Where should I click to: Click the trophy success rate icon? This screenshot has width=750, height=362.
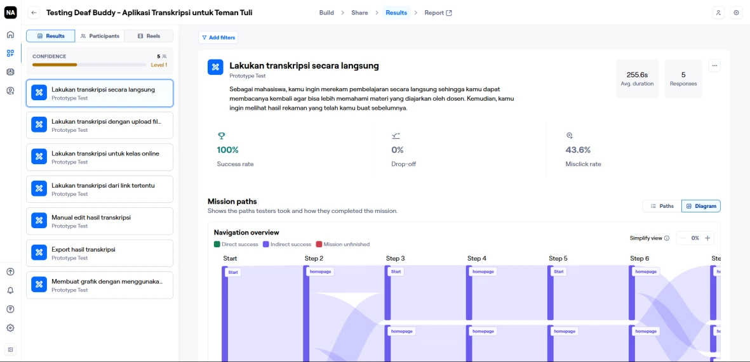[x=221, y=136]
